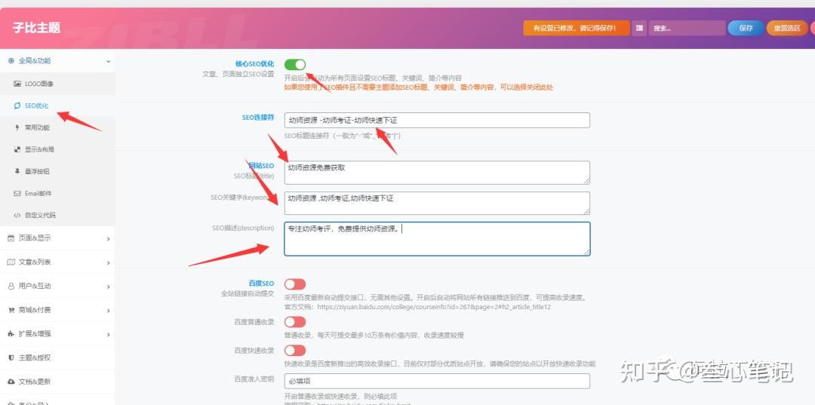Click the 文章&列表 map icon
815x405 pixels.
coord(11,262)
